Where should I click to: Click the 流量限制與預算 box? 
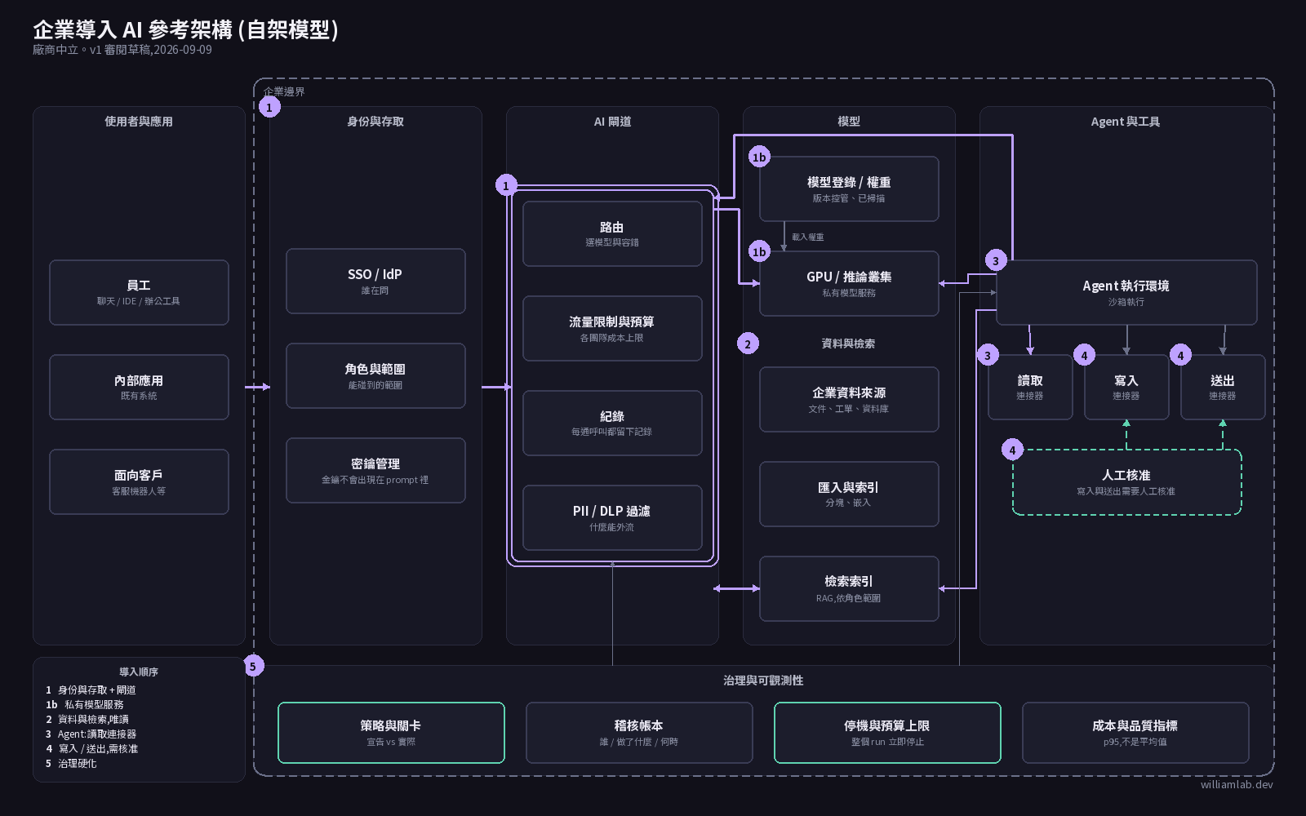pyautogui.click(x=612, y=328)
